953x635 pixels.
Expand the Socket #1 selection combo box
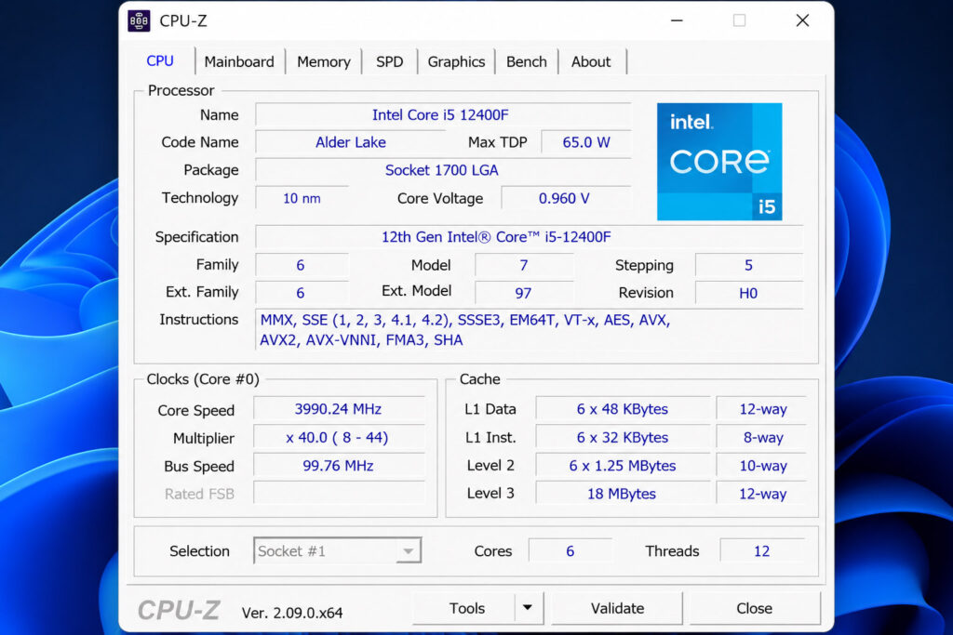(337, 550)
